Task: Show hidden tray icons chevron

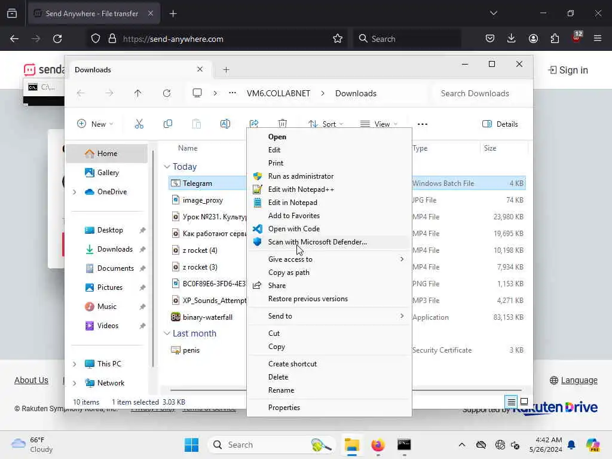Action: 462,445
